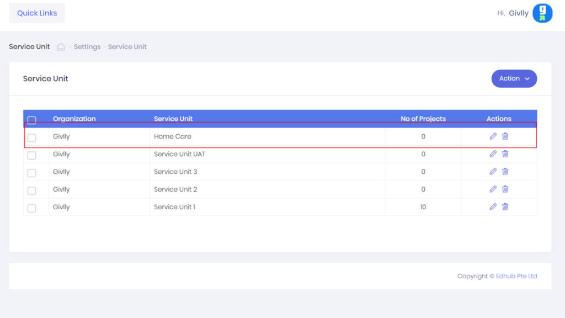
Task: Delete the Home Care service unit
Action: point(505,136)
